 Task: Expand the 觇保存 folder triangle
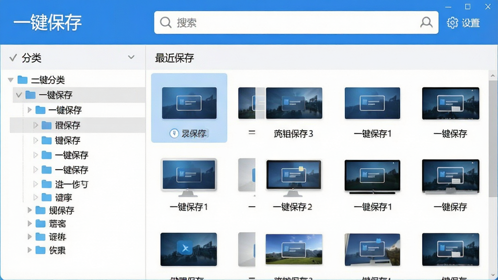30,210
